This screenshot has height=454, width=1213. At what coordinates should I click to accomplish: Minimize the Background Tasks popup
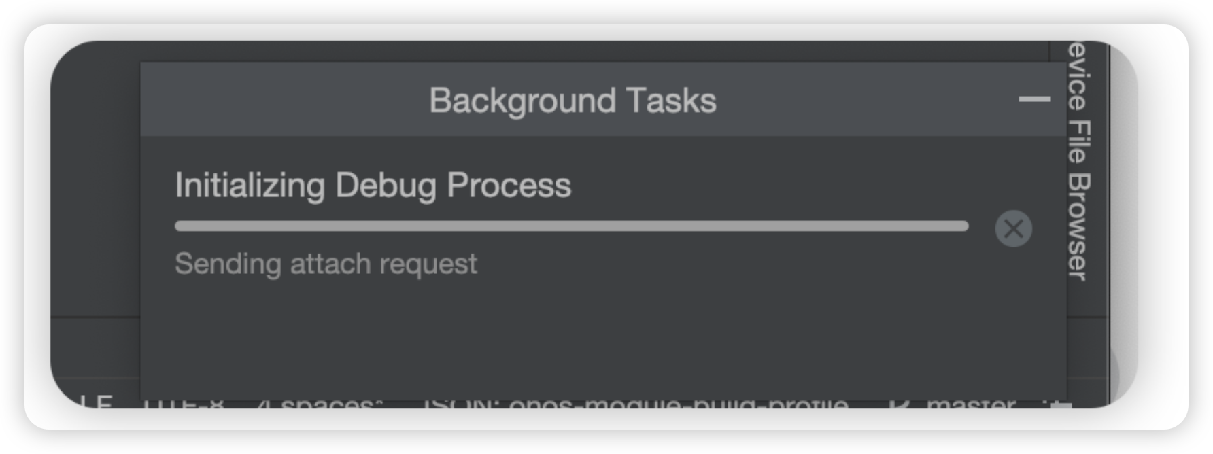[x=1034, y=99]
